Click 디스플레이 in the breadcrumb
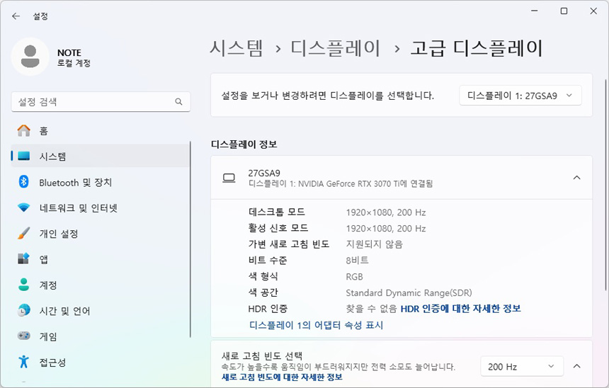Viewport: 609px width, 388px height. point(336,48)
